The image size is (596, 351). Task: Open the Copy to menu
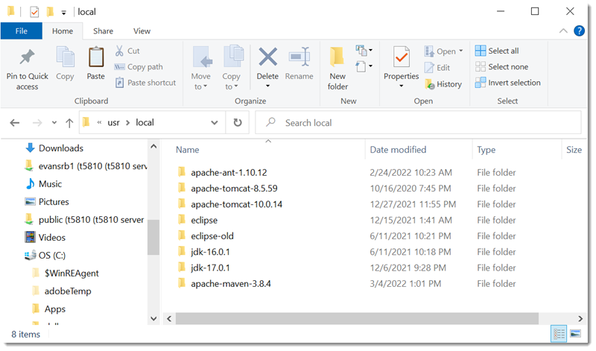(232, 69)
